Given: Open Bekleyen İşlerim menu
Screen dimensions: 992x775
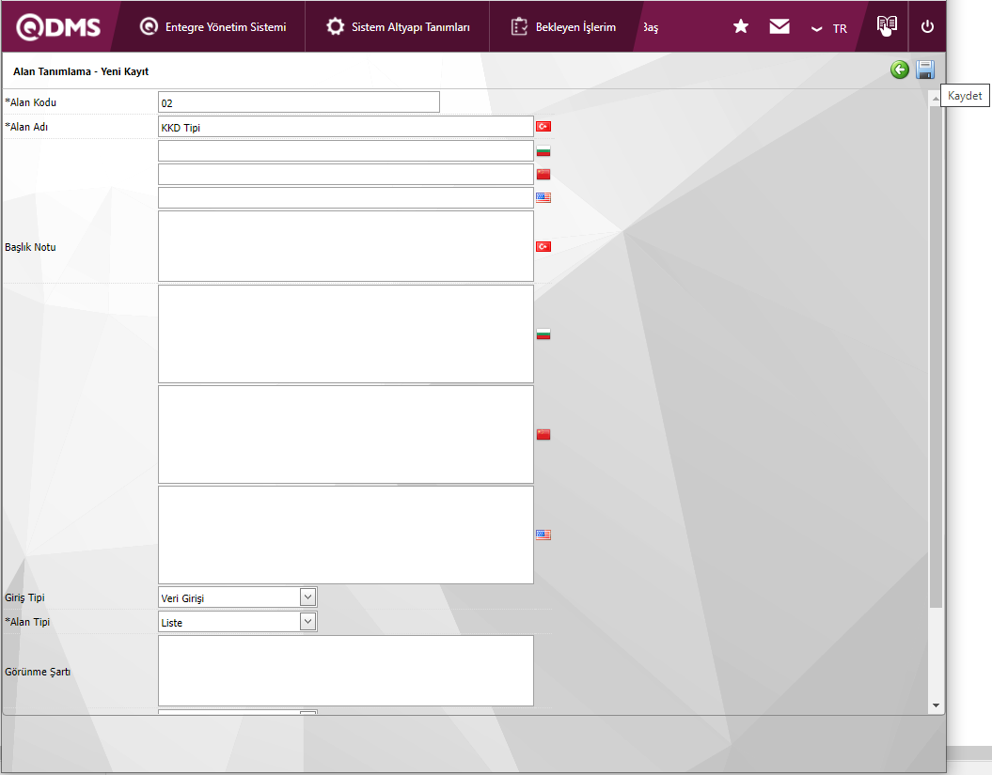Looking at the screenshot, I should click(563, 26).
